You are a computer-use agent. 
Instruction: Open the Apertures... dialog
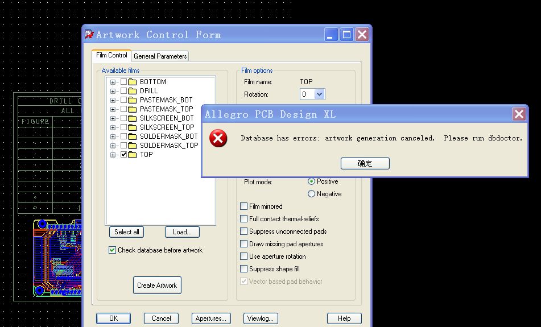[x=211, y=318]
